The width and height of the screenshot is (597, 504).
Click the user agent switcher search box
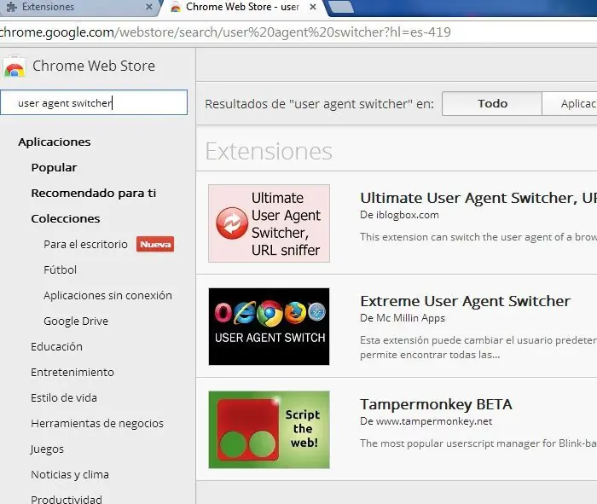point(94,102)
